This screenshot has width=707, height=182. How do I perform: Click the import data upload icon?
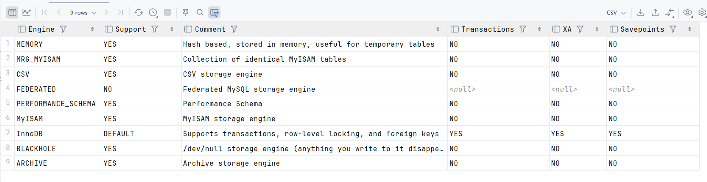coord(655,12)
